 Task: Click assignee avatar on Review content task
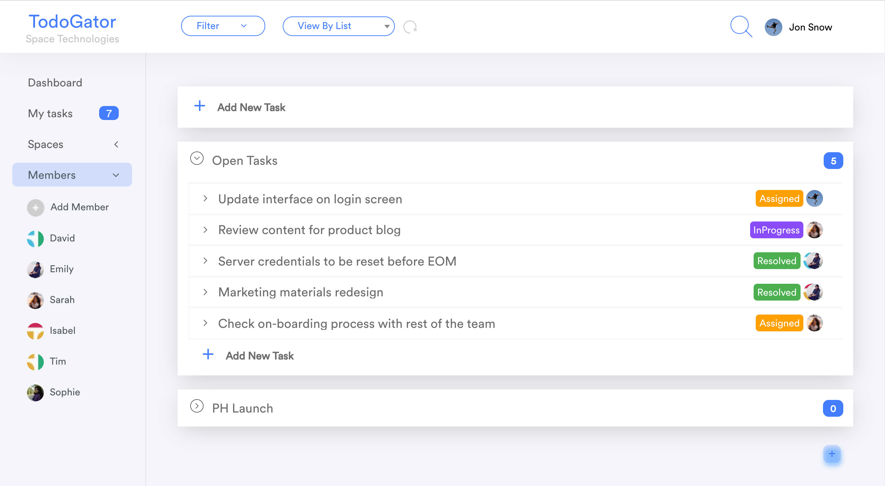815,230
